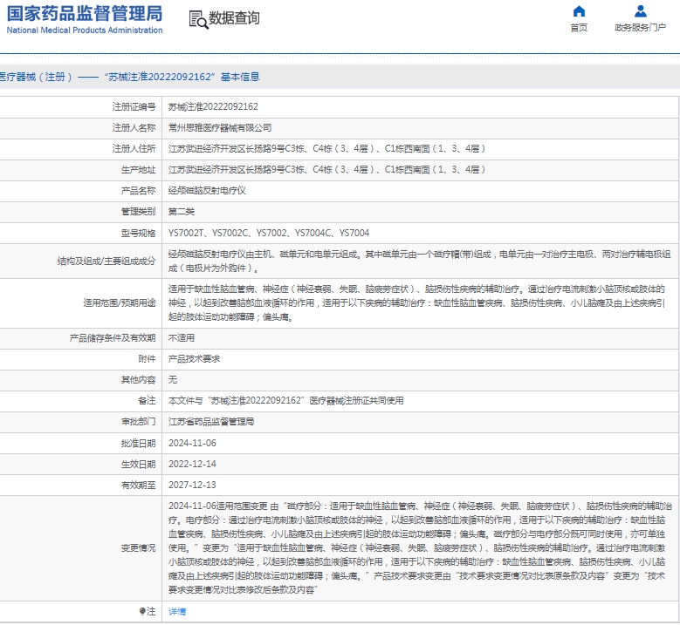The image size is (680, 625).
Task: Click the 审批部门 row label
Action: (x=138, y=421)
